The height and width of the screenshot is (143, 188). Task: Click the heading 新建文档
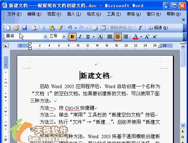click(x=95, y=76)
